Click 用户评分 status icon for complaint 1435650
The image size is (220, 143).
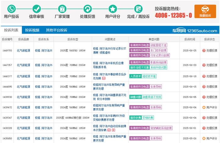pyautogui.click(x=204, y=139)
